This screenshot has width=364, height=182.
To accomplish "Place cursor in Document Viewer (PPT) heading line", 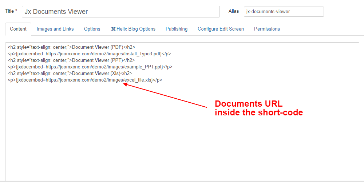I will click(71, 60).
